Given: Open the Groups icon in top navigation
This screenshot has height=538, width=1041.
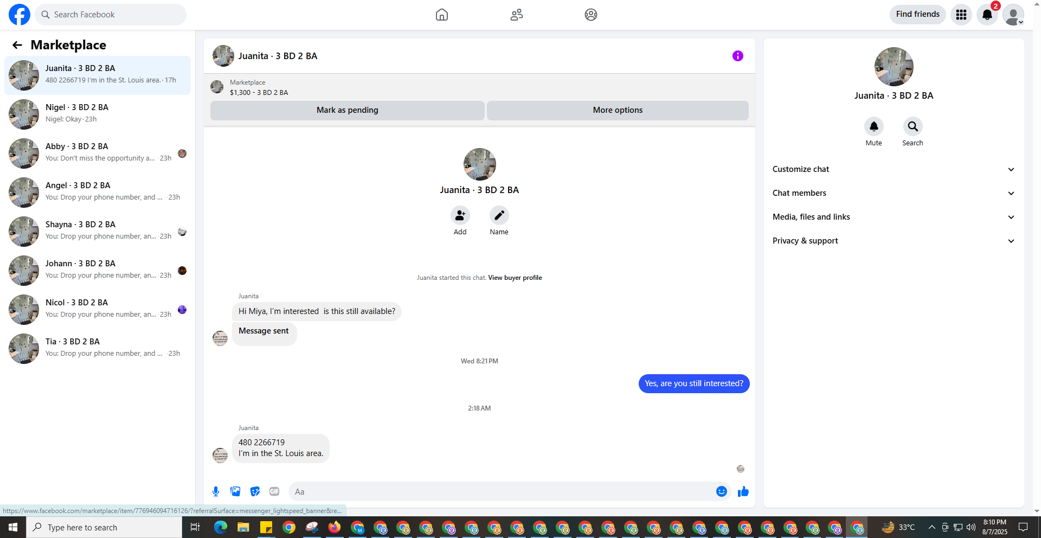Looking at the screenshot, I should click(x=591, y=15).
